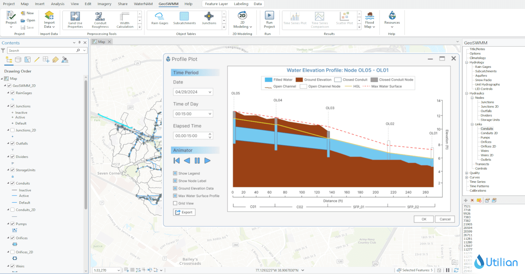
Task: Pause the profile animation
Action: [x=197, y=161]
